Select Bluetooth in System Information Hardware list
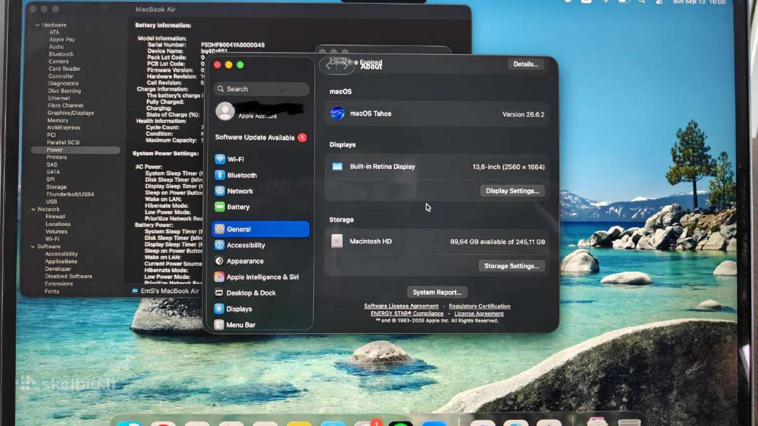 pyautogui.click(x=61, y=54)
